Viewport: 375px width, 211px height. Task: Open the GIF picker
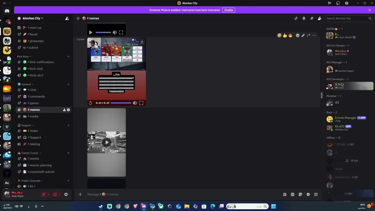click(292, 194)
